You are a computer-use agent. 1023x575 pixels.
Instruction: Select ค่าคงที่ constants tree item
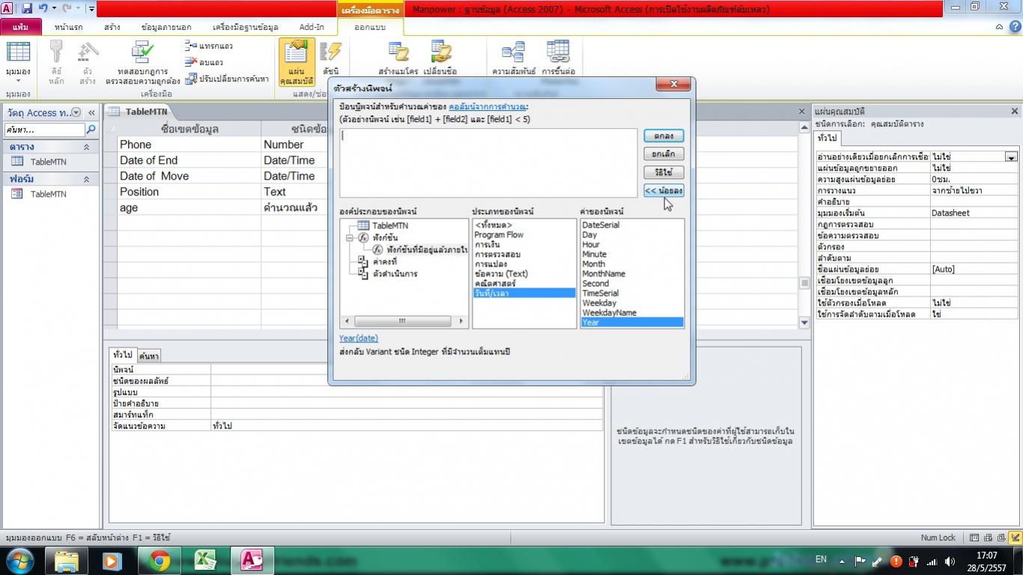click(x=385, y=262)
